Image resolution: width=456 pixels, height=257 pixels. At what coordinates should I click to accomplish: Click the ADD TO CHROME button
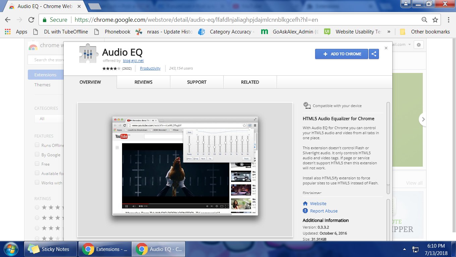point(342,54)
